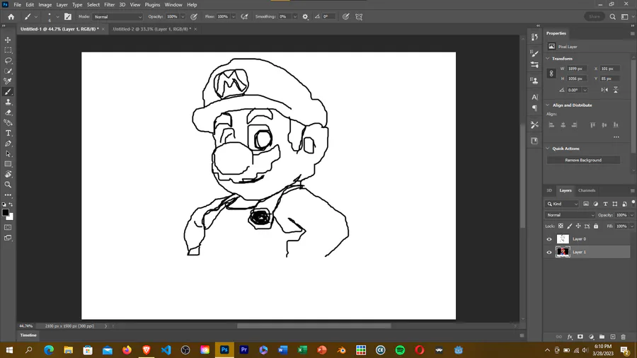Switch to the Untitled-2 document tab
The image size is (637, 358).
click(x=151, y=29)
